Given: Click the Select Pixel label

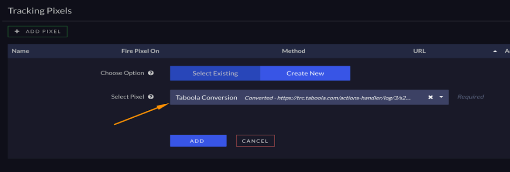Looking at the screenshot, I should point(127,97).
